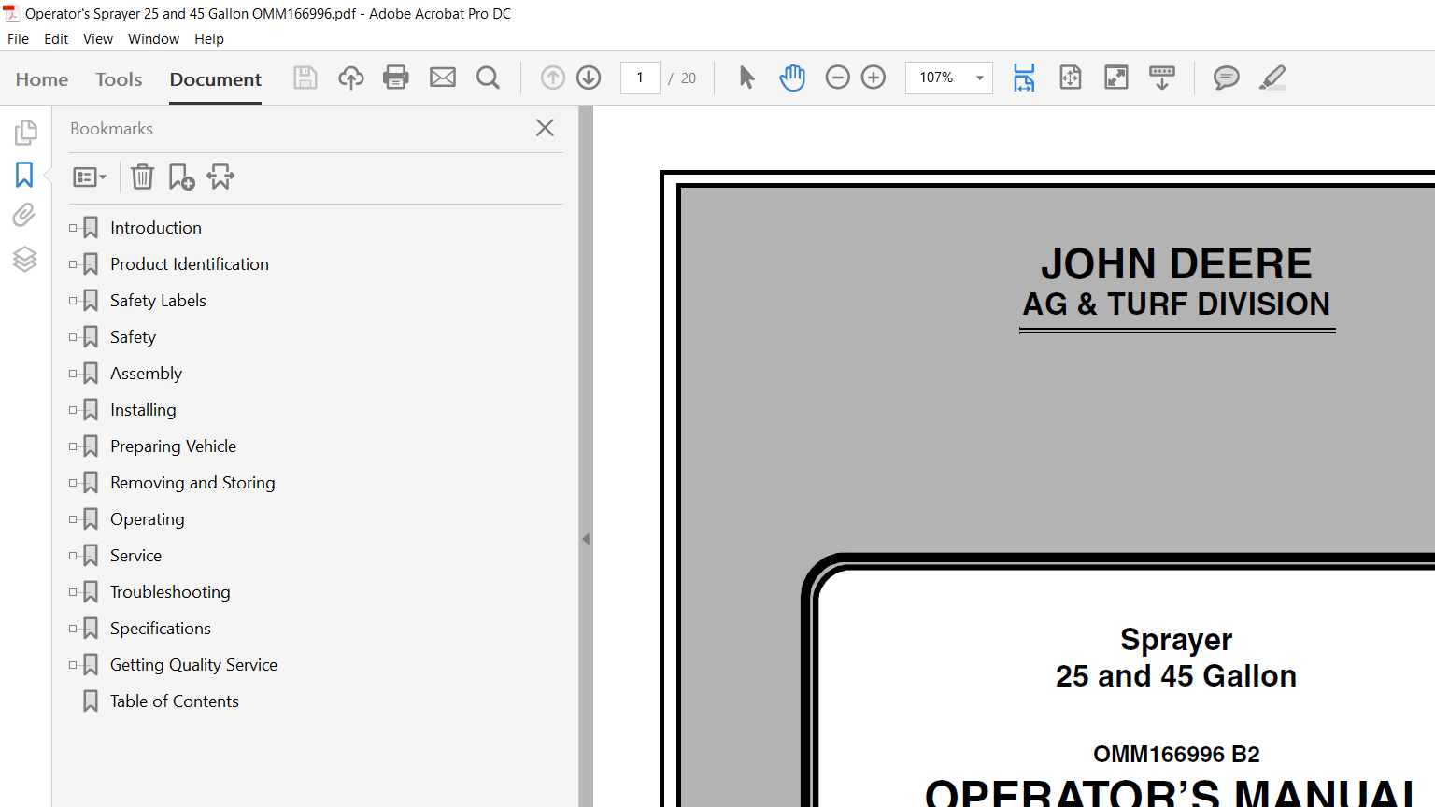Open the Edit menu

(x=56, y=39)
